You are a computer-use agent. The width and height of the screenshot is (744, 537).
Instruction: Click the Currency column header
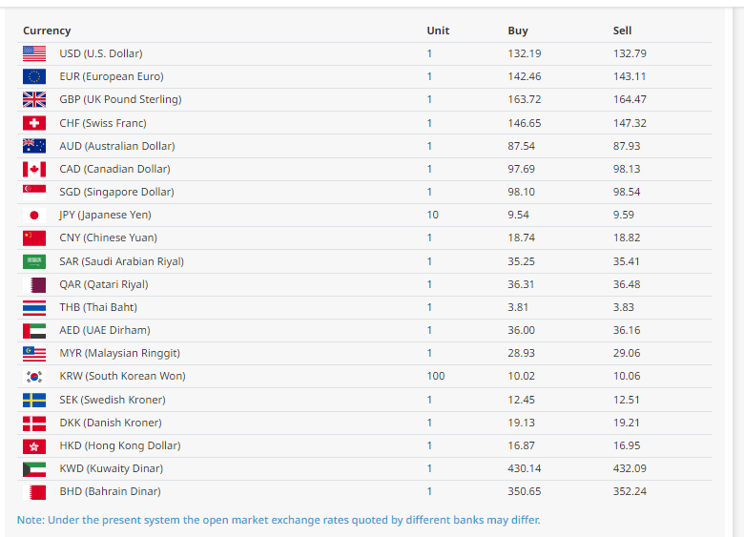[x=47, y=31]
